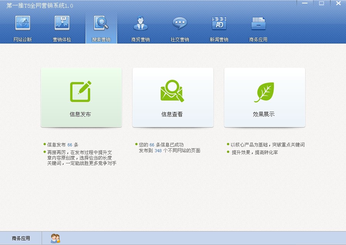Click the 营销体检 marketing checkup icon
Image resolution: width=346 pixels, height=245 pixels.
[62, 23]
